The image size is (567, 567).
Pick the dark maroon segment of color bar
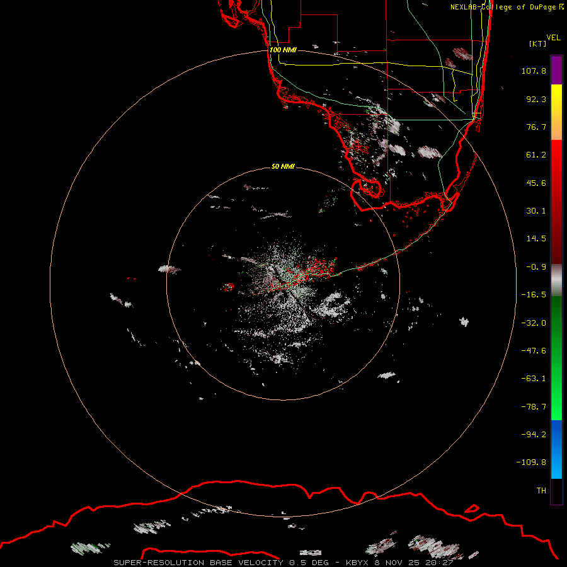click(x=556, y=249)
